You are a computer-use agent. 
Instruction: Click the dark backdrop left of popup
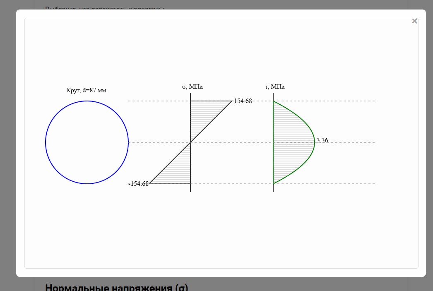[7, 145]
